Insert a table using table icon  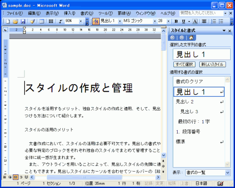coord(42,21)
